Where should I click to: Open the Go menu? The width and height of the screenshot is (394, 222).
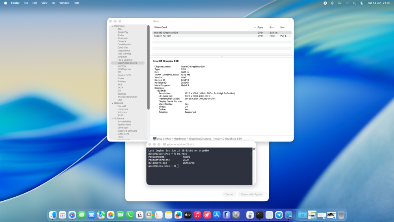[53, 3]
